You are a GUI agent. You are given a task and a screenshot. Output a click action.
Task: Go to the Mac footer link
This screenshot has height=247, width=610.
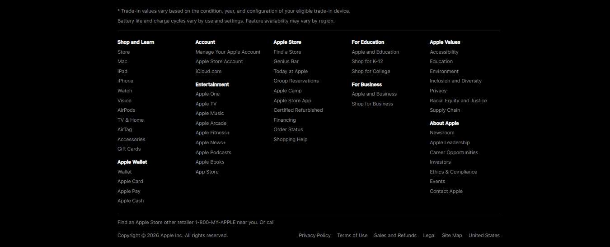[x=122, y=61]
